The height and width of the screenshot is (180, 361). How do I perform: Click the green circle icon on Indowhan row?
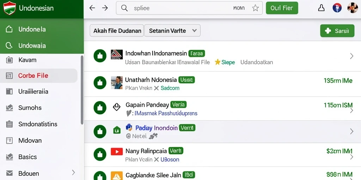click(100, 56)
